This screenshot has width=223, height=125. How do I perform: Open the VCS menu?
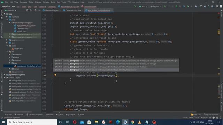click(x=69, y=2)
